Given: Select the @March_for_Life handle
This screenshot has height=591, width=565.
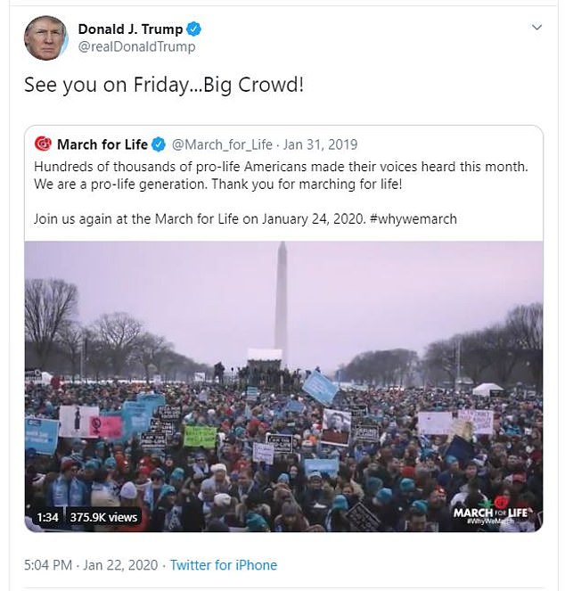Looking at the screenshot, I should pyautogui.click(x=221, y=144).
